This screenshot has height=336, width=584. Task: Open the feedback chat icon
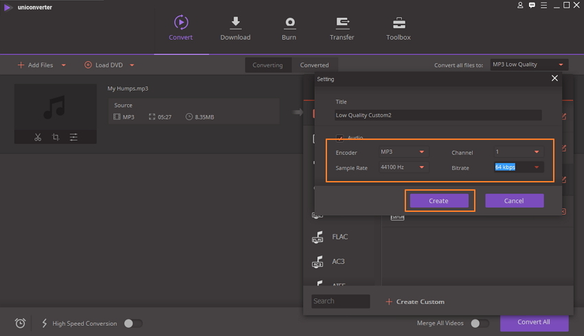click(532, 5)
